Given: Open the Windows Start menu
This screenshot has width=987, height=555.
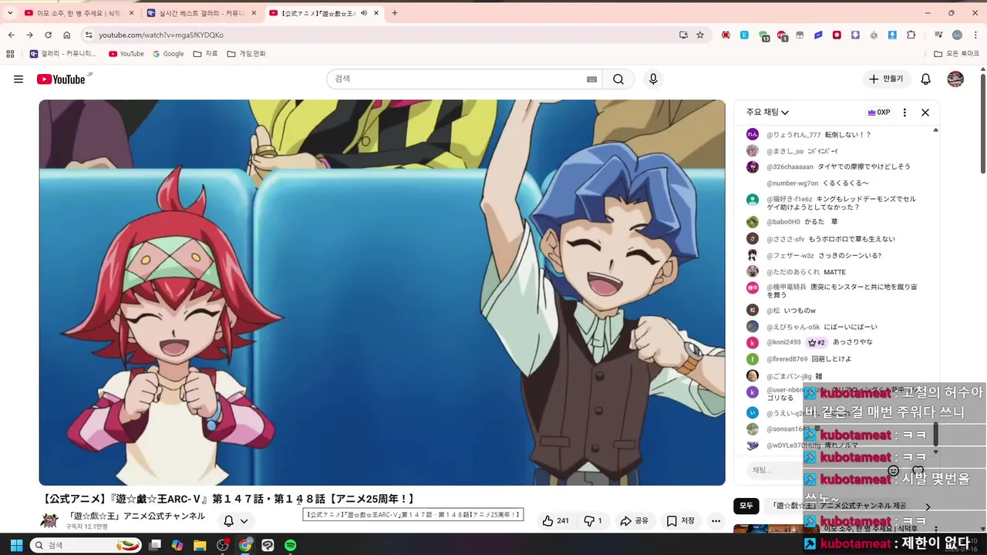Looking at the screenshot, I should pos(15,545).
